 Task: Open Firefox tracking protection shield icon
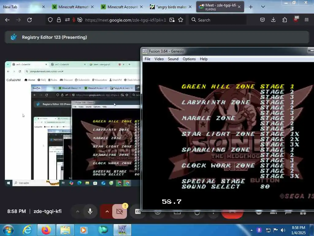tap(50, 20)
